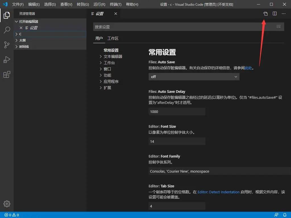Open the 查看(V) menu
Image resolution: width=291 pixels, height=218 pixels.
[x=66, y=4]
